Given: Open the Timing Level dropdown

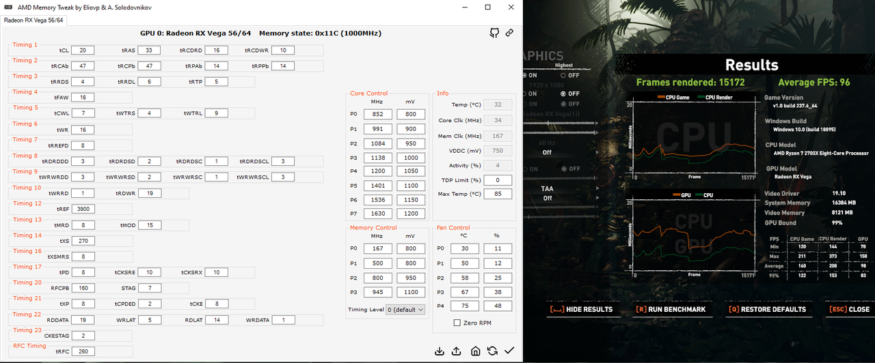Looking at the screenshot, I should tap(407, 309).
